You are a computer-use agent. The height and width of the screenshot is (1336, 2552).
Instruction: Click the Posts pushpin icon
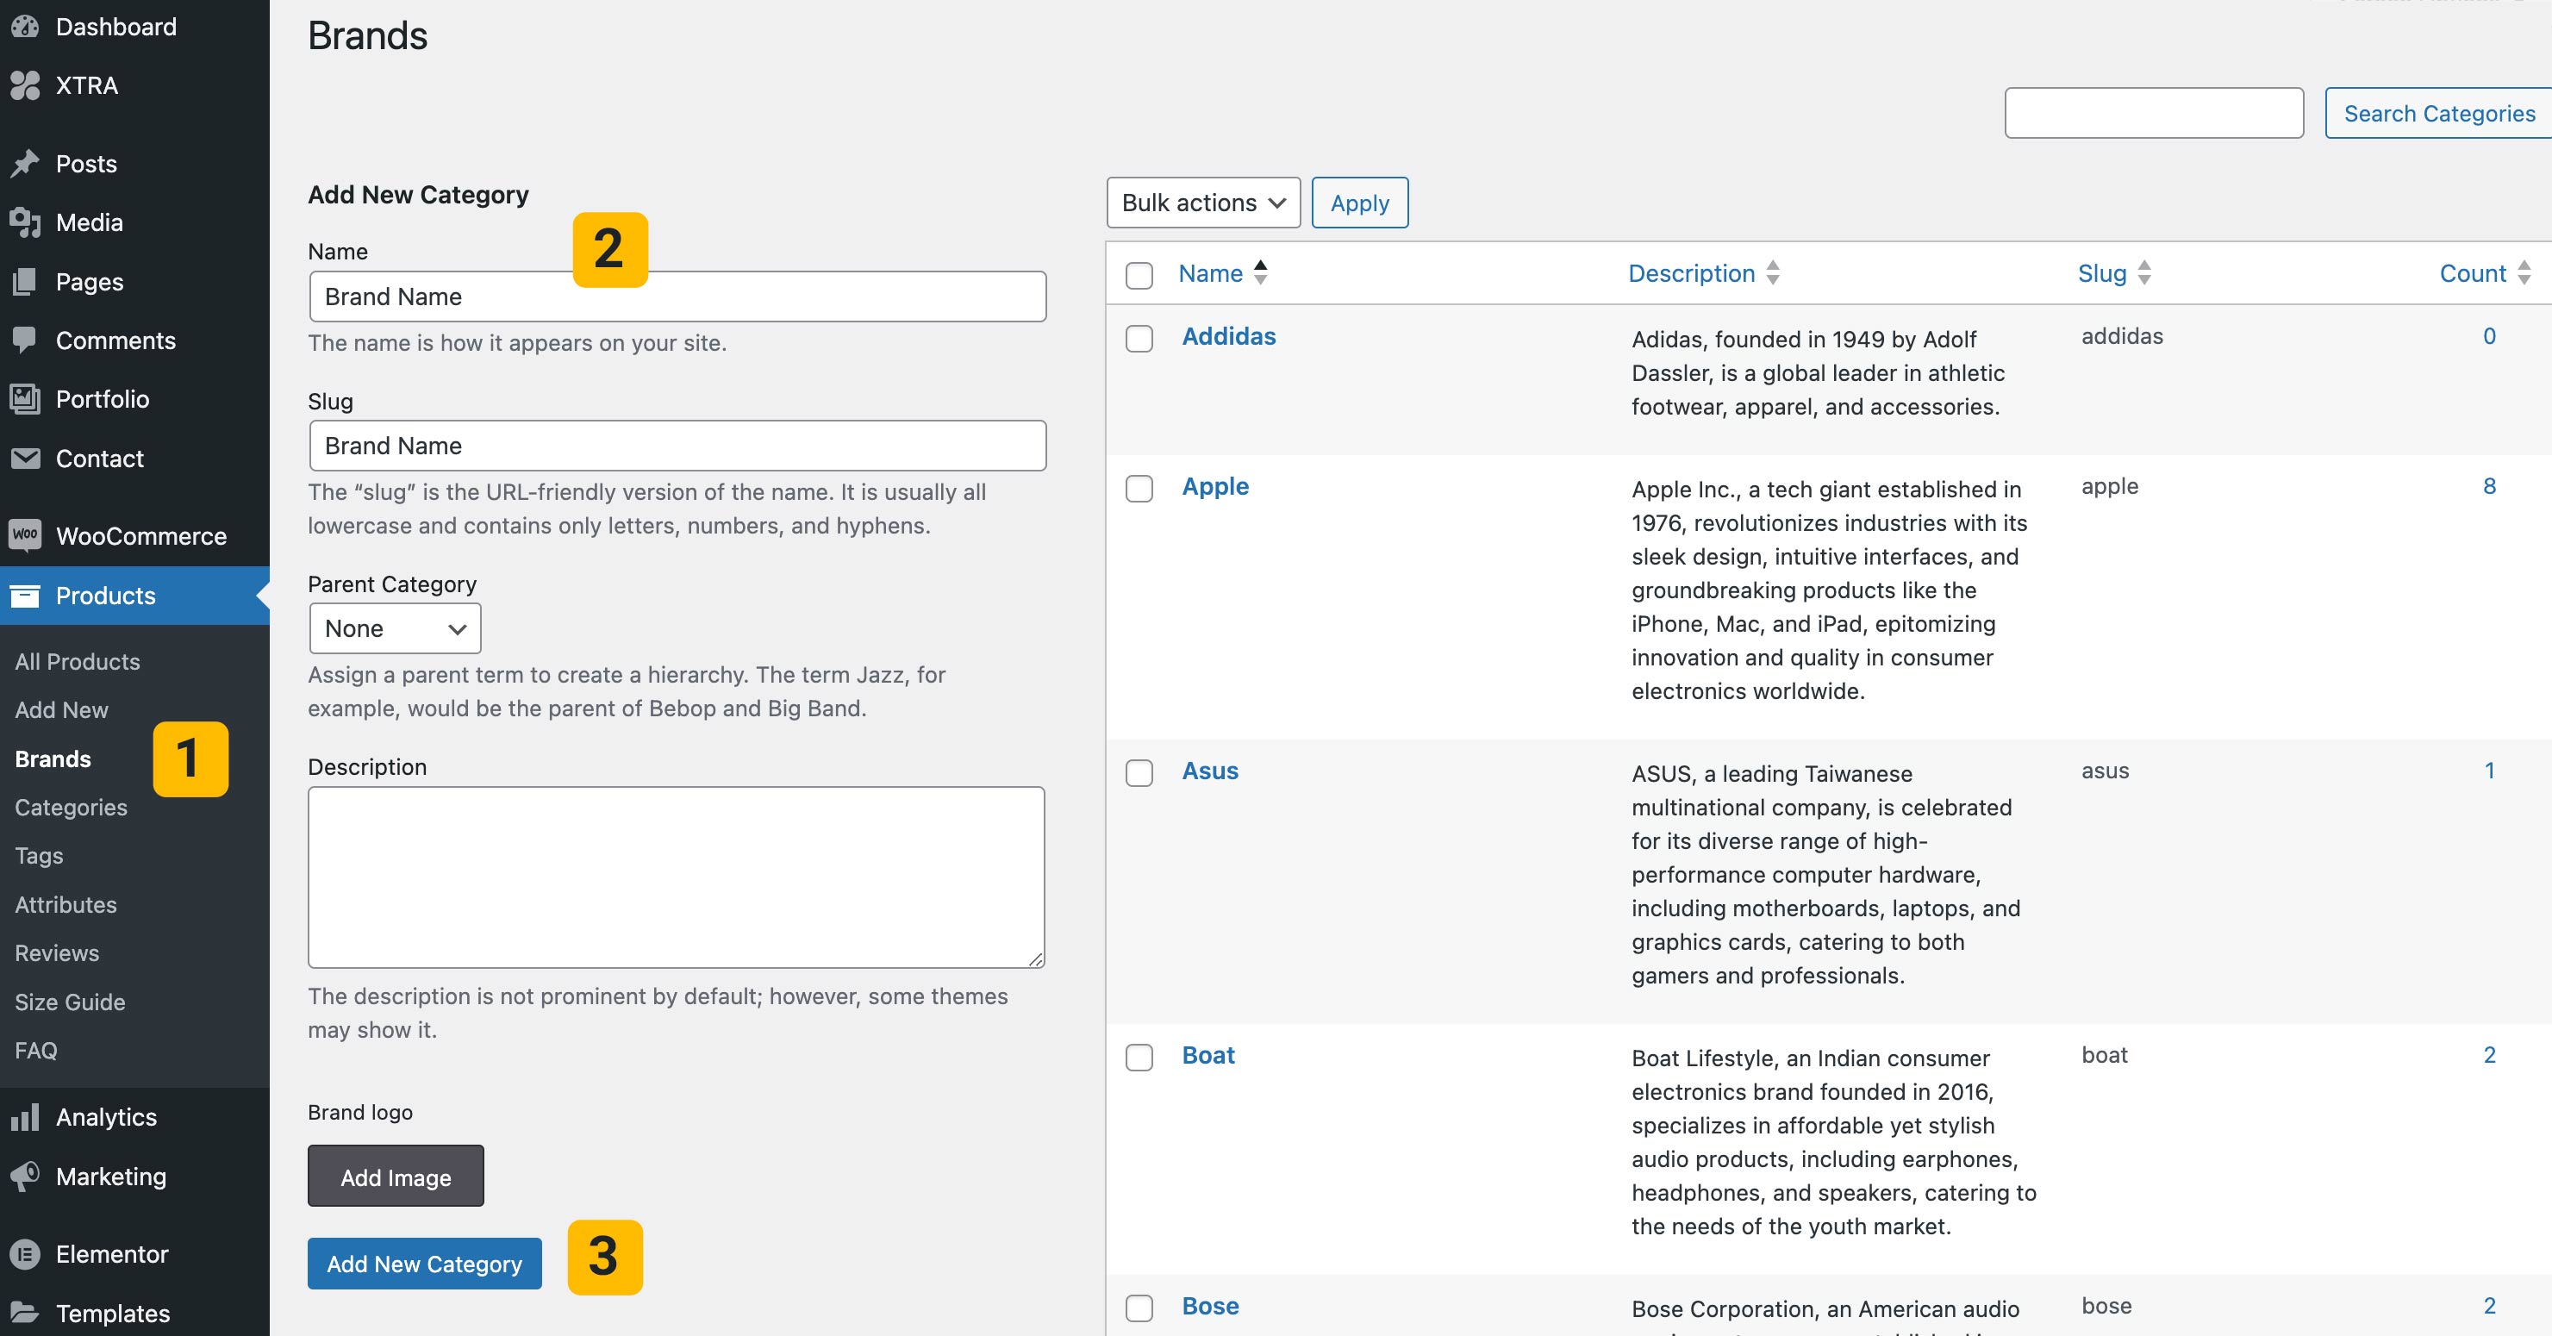pos(25,164)
